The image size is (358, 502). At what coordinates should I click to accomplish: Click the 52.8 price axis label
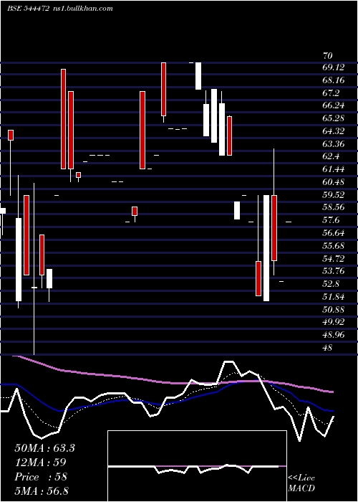pos(331,284)
